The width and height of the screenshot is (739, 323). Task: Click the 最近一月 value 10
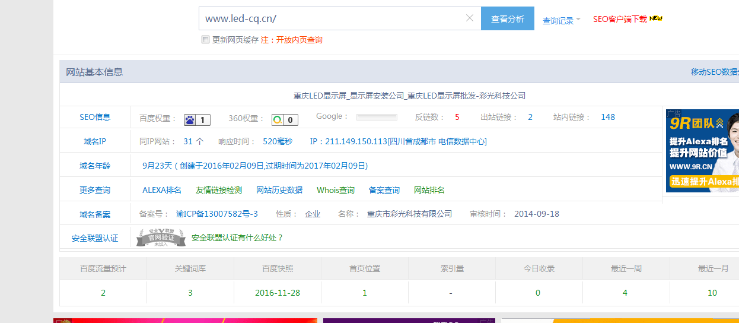(712, 293)
